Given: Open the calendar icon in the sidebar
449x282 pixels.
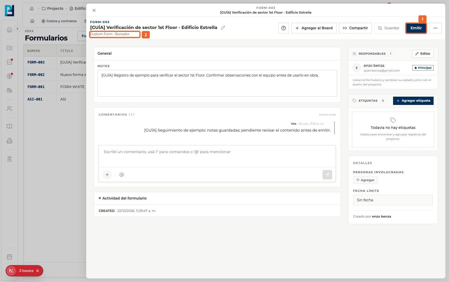Looking at the screenshot, I should click(9, 257).
